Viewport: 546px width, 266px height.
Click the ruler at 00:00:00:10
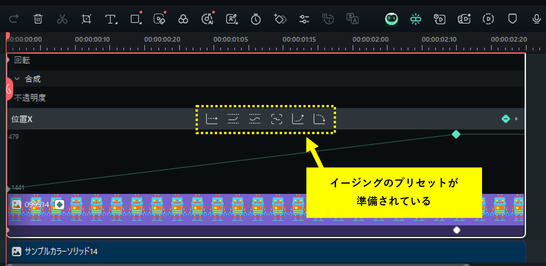point(92,39)
